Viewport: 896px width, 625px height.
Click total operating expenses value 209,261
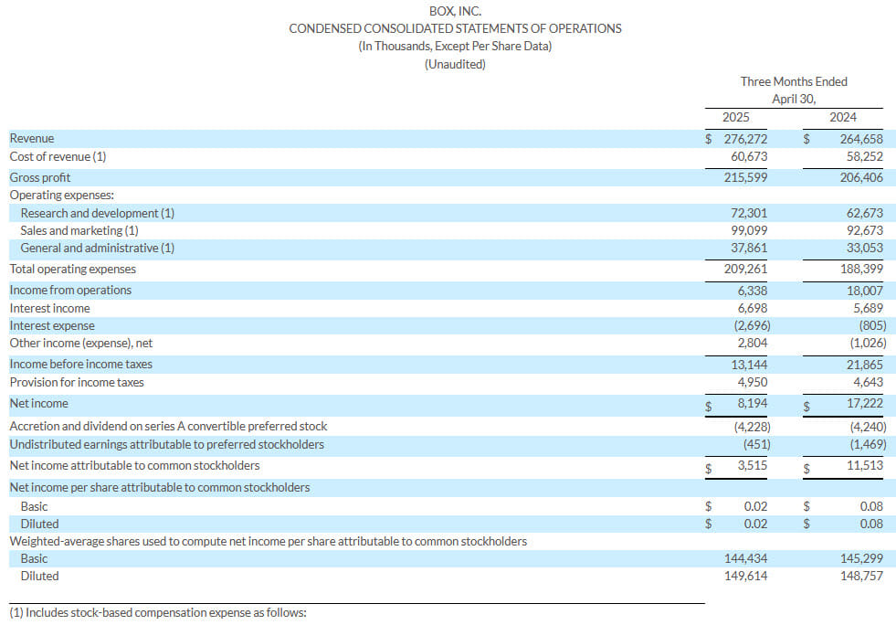745,269
